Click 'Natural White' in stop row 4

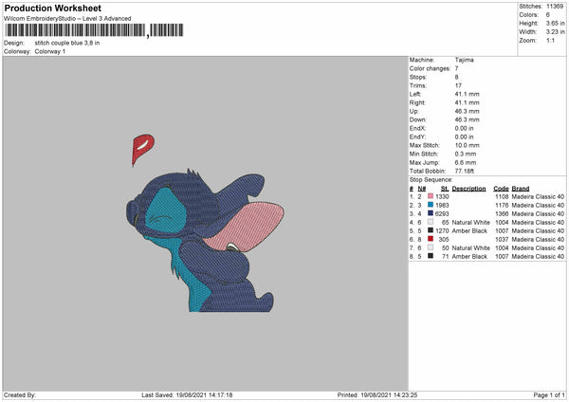[470, 222]
